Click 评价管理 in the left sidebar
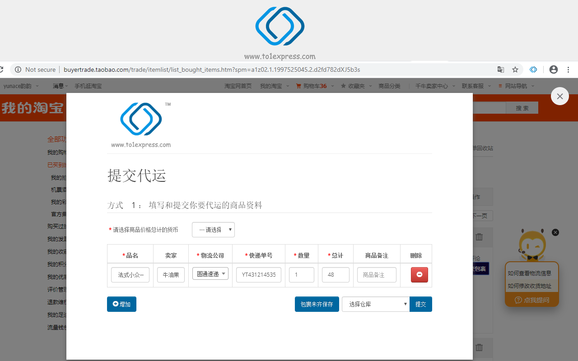Screen dimensions: 578x361 [57, 290]
